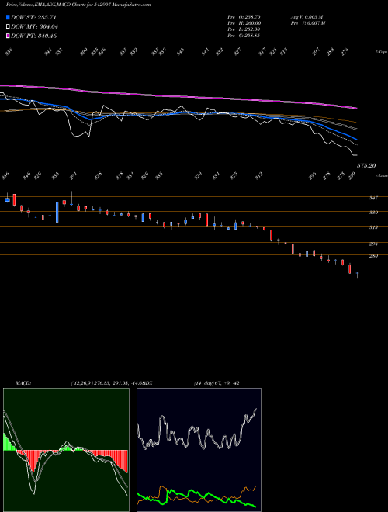Click the magenta DOW PT legend swatch
Screen dimensions: 388x512
[8, 36]
